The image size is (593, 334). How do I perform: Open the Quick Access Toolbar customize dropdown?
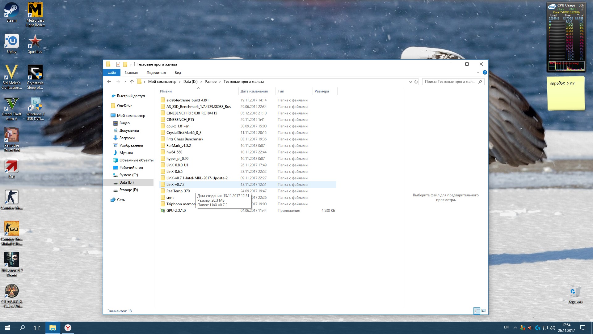coord(131,64)
